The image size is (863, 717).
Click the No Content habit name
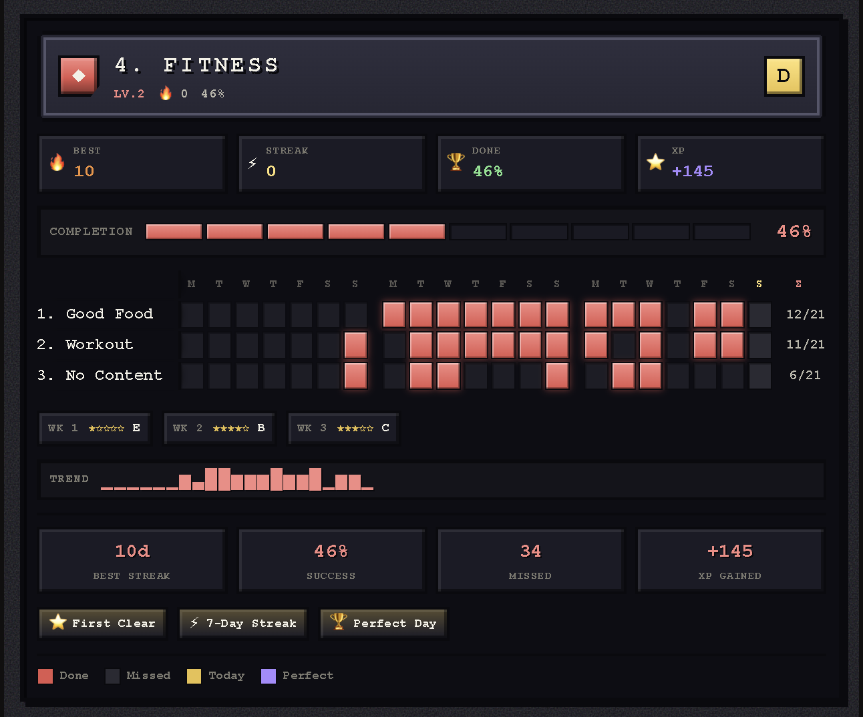tap(114, 375)
